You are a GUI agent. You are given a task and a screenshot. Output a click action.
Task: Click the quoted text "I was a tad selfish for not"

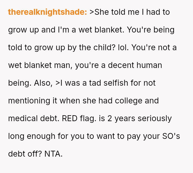[x=108, y=83]
